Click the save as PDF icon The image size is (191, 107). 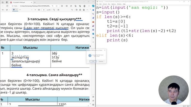click(84, 10)
